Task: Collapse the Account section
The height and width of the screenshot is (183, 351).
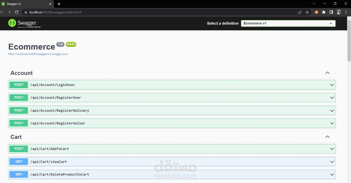Action: click(x=327, y=73)
